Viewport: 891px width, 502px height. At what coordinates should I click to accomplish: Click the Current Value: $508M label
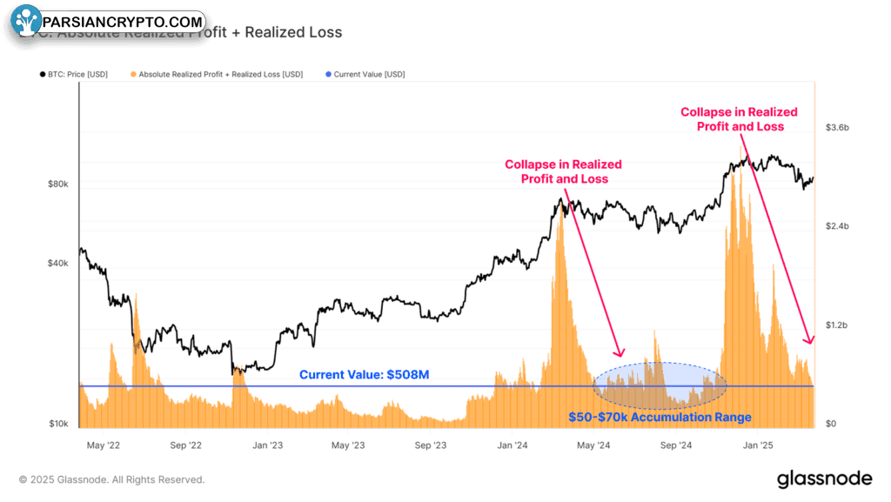pos(365,375)
